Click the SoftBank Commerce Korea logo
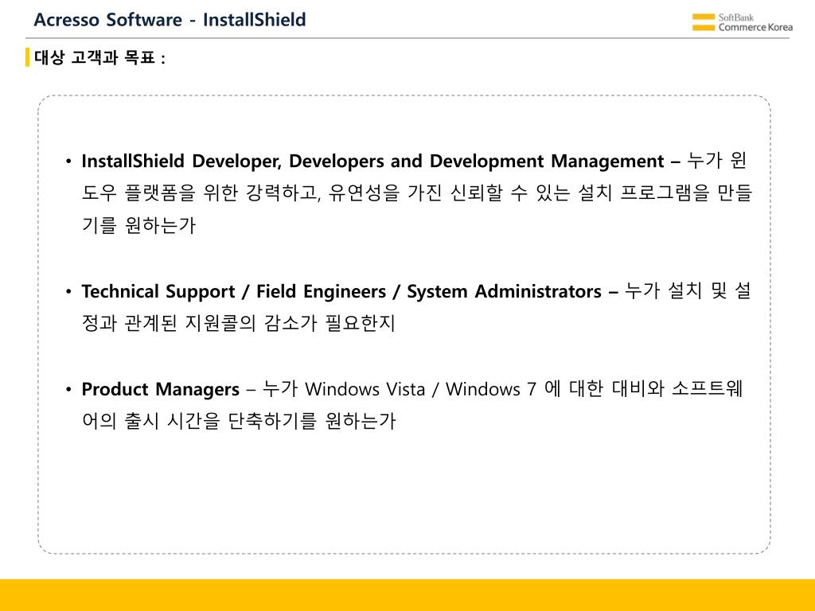The height and width of the screenshot is (611, 815). click(743, 22)
